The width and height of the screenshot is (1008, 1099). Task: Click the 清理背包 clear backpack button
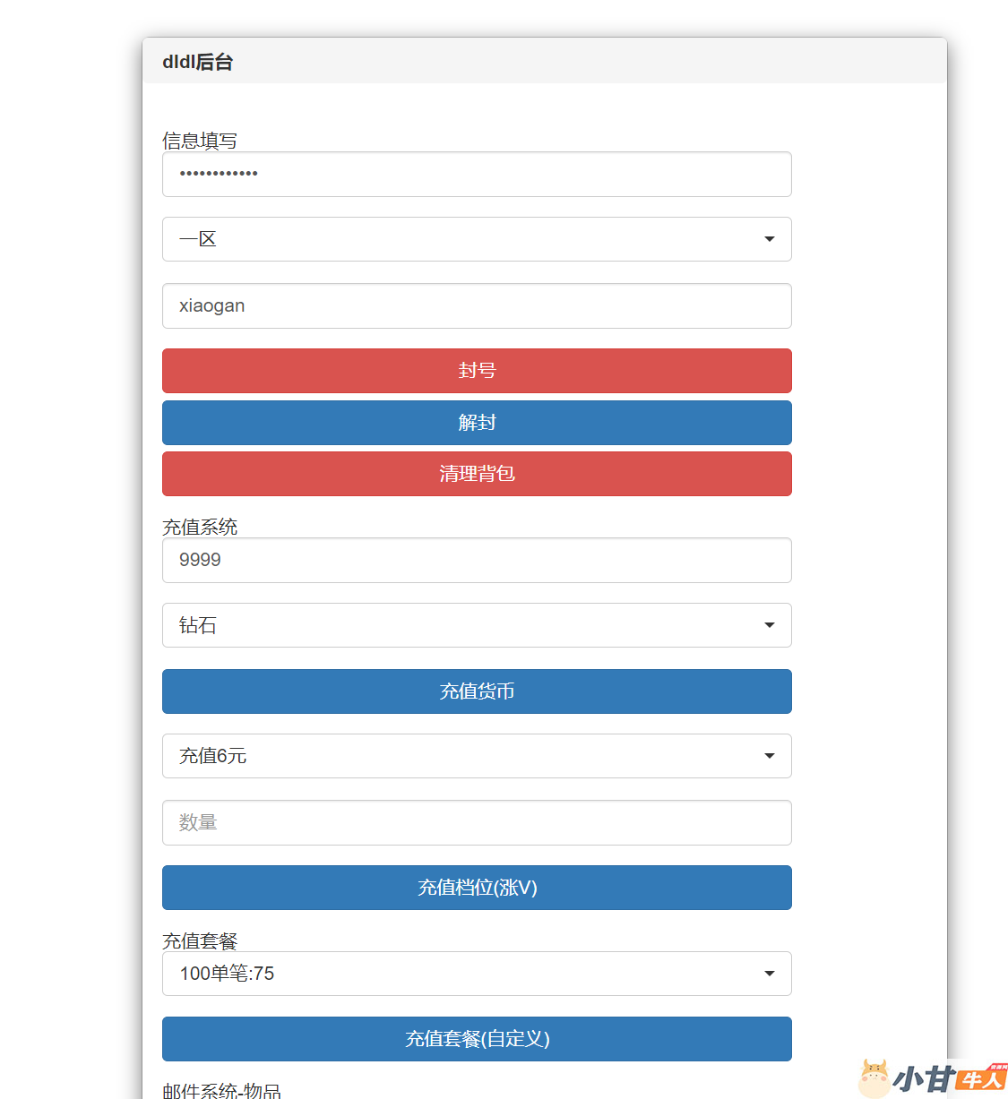[x=476, y=474]
